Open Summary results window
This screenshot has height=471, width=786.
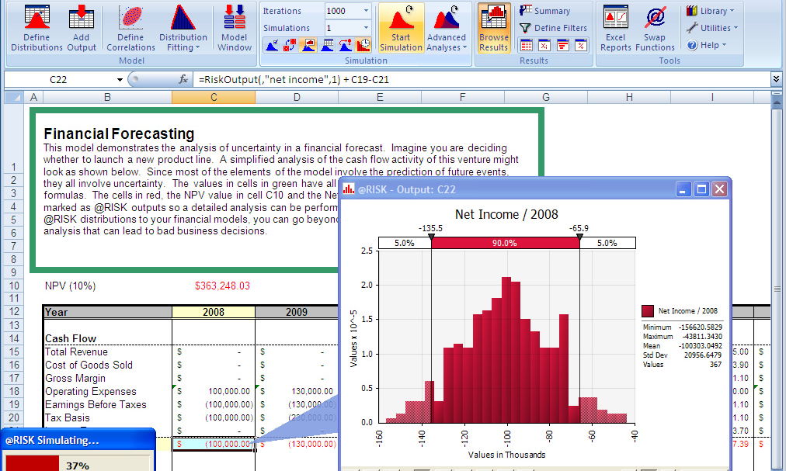545,11
